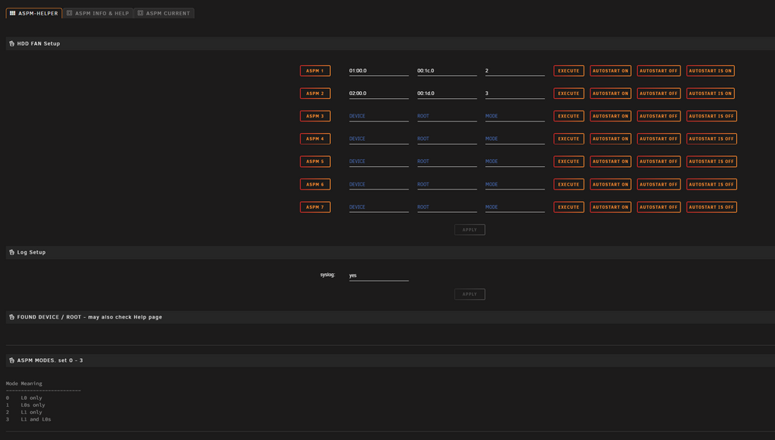
Task: Turn AUTOSTART ON for ASPM 7
Action: click(611, 206)
